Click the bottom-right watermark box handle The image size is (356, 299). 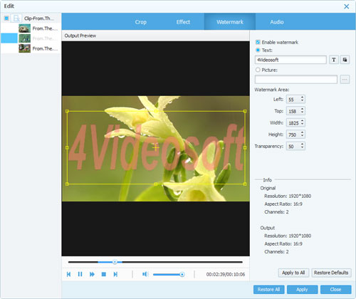[x=245, y=184]
